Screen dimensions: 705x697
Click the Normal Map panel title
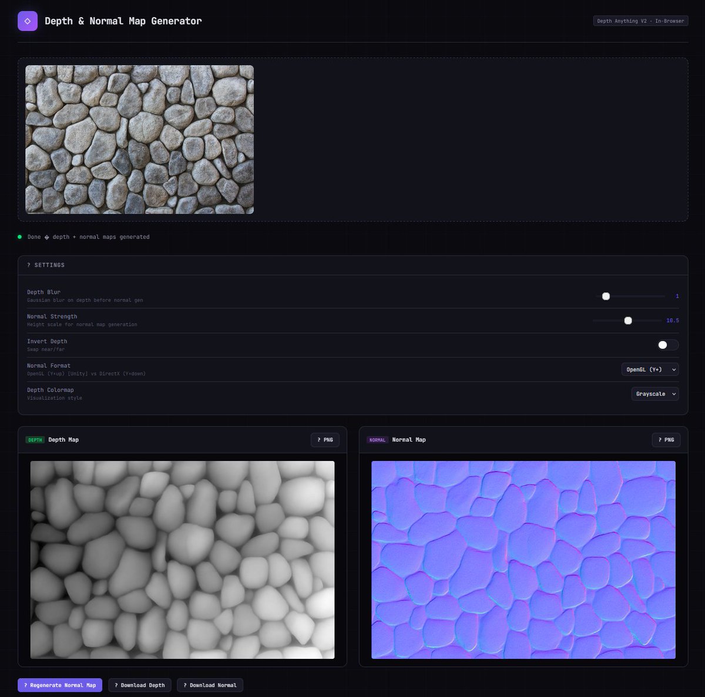coord(409,440)
